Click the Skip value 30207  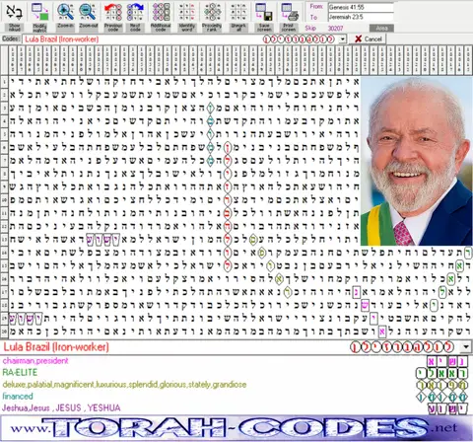click(335, 29)
